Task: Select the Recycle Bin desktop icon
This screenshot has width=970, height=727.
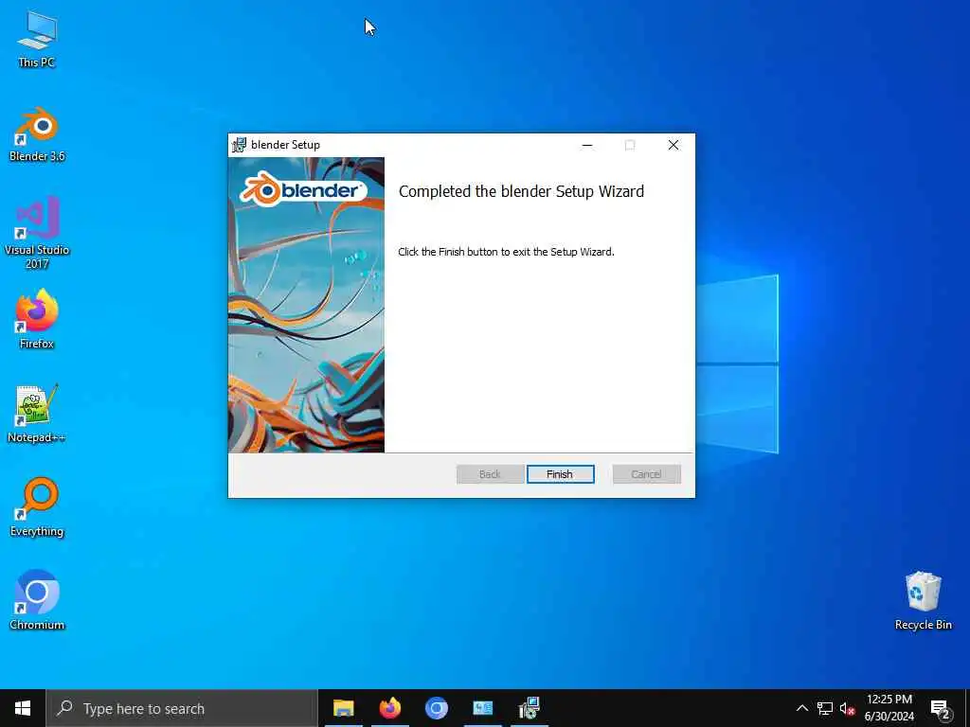Action: tap(923, 600)
